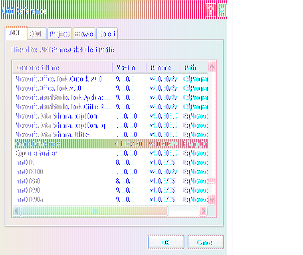The height and width of the screenshot is (255, 303).
Task: Click the path cell of EnvDTE80
Action: (196, 181)
